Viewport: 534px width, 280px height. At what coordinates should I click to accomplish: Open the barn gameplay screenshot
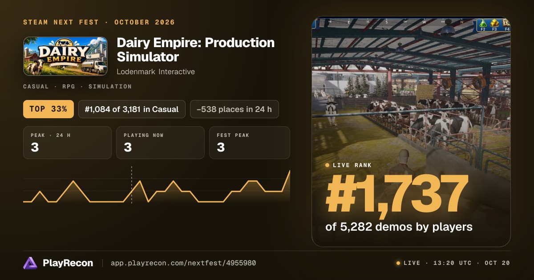(411, 132)
